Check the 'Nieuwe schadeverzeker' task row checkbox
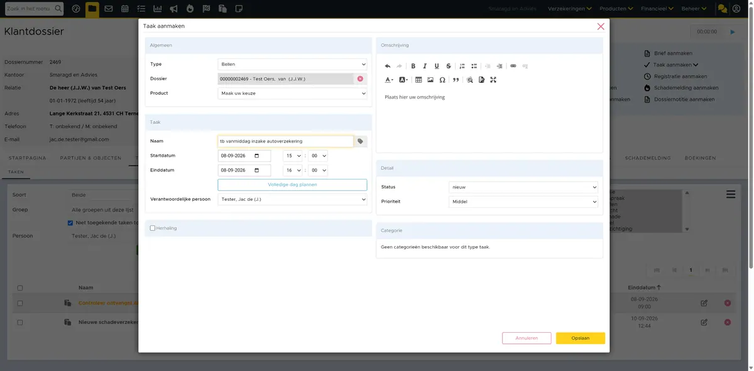Screen dimensions: 754x371 20,322
